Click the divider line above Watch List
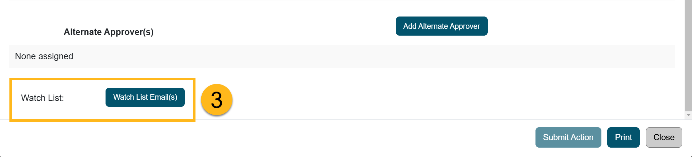Viewport: 692px width, 157px height. point(422,78)
